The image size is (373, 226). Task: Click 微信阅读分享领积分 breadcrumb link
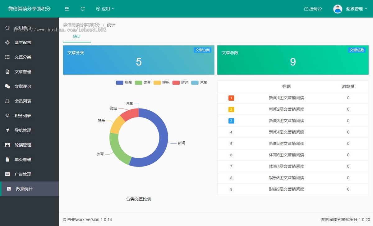coord(82,25)
